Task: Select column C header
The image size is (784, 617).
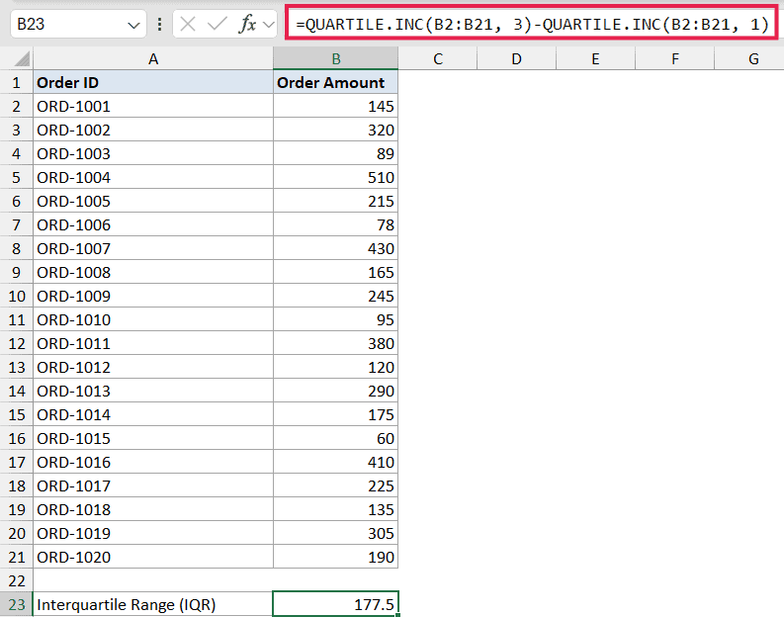Action: (x=438, y=59)
